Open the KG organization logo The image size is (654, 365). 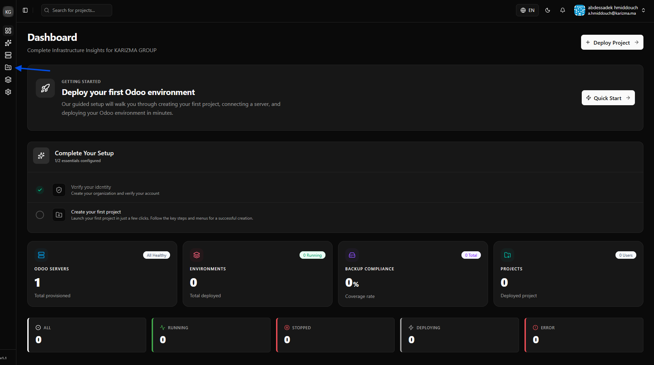coord(8,12)
